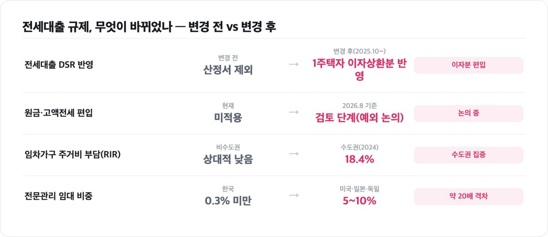This screenshot has height=237, width=548.
Task: Click the arrow in the 임차가구 주거비 부담(RIR) row
Action: (294, 155)
